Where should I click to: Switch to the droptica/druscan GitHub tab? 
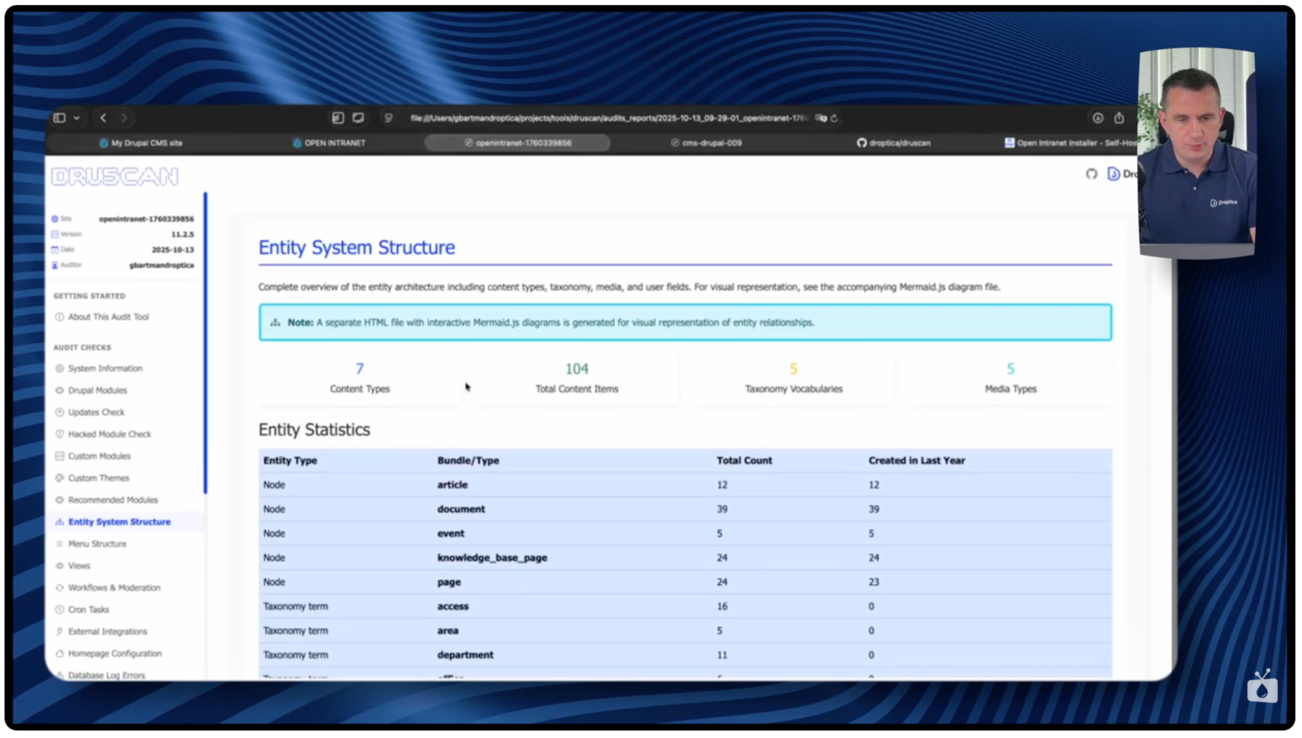click(x=894, y=143)
